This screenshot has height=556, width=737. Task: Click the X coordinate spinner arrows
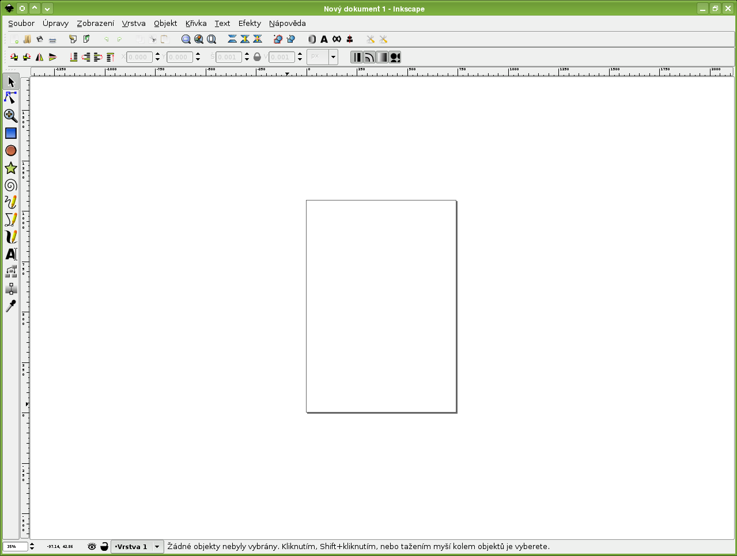[157, 57]
